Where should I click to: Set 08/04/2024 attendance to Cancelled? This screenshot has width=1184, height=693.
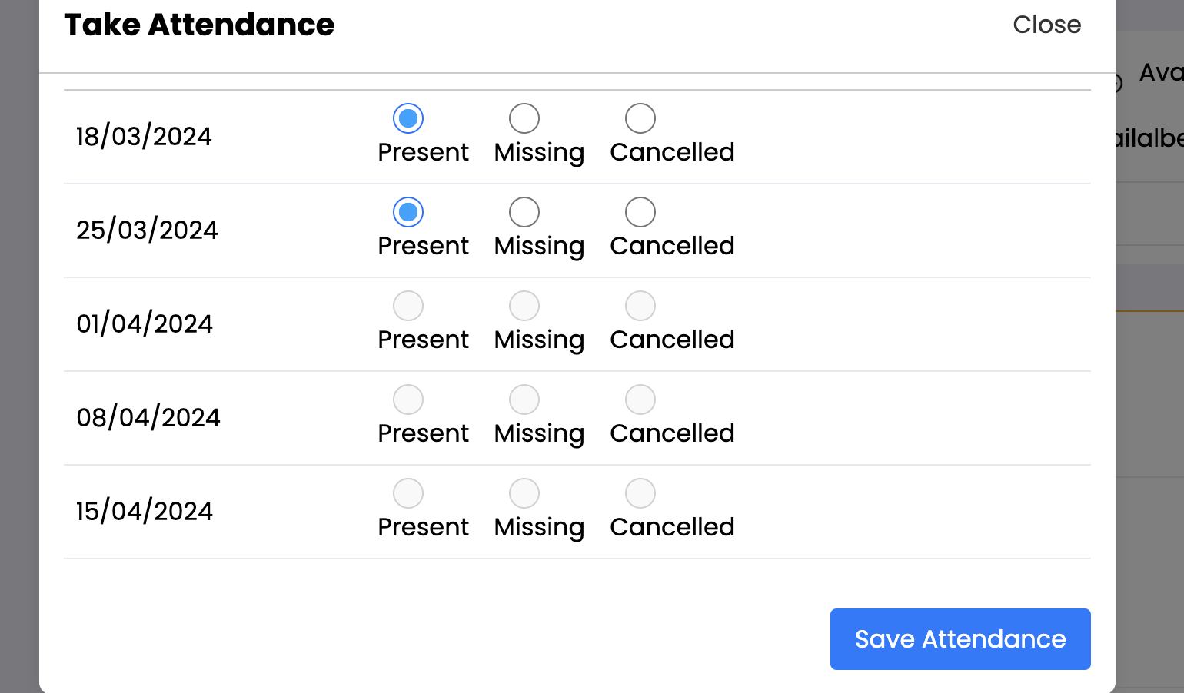[x=640, y=400]
